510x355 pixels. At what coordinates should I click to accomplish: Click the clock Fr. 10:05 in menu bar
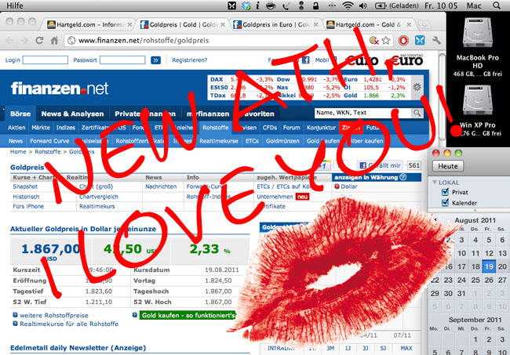tap(441, 5)
